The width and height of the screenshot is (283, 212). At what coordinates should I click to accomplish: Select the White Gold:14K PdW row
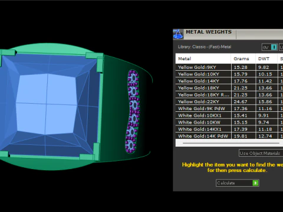pos(229,136)
